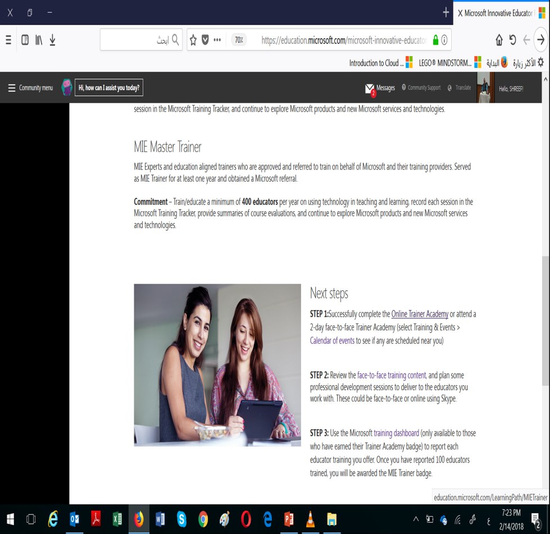The height and width of the screenshot is (534, 550).
Task: Toggle the Firefox sidebar icon
Action: pyautogui.click(x=25, y=40)
